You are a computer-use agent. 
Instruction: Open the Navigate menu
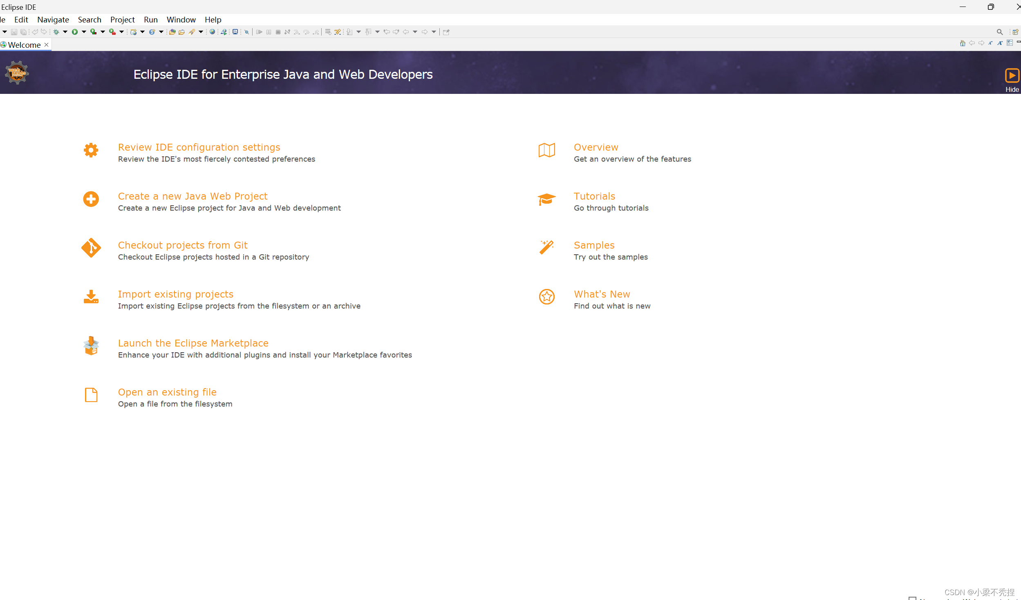pyautogui.click(x=53, y=20)
